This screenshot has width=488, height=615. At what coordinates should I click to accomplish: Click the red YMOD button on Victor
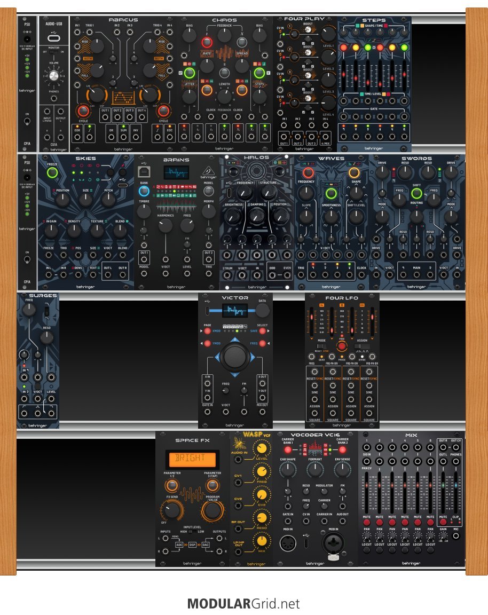[208, 344]
